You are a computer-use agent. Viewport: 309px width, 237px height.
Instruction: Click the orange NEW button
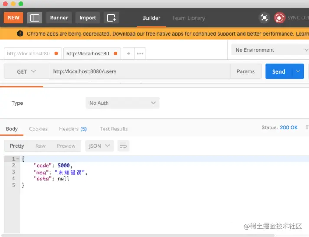[13, 18]
